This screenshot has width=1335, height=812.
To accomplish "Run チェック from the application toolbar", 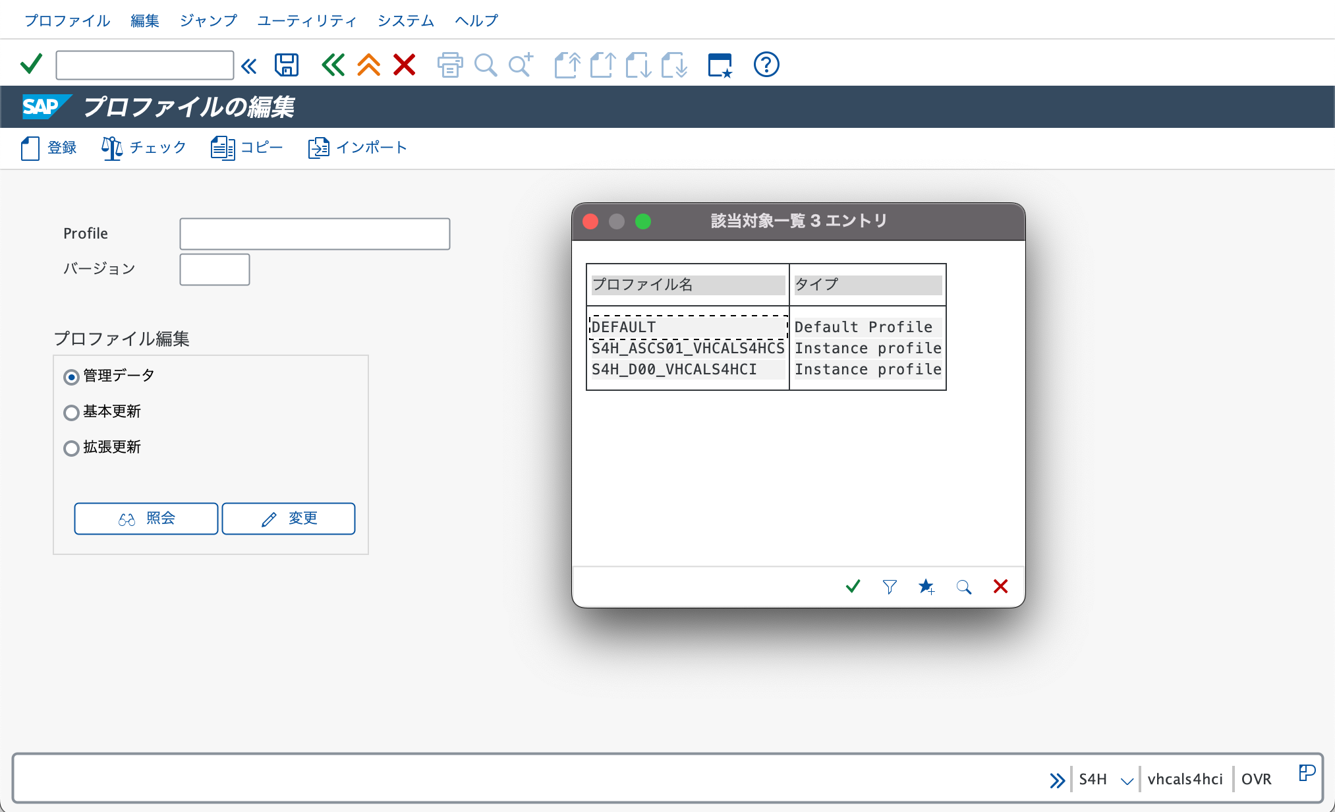I will click(x=142, y=148).
